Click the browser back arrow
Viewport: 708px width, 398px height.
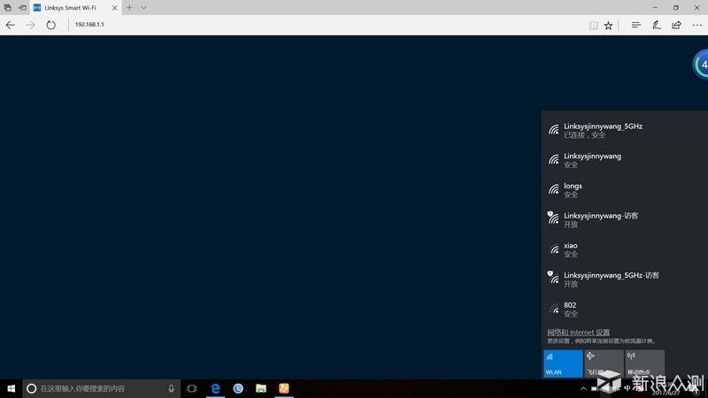click(x=11, y=25)
